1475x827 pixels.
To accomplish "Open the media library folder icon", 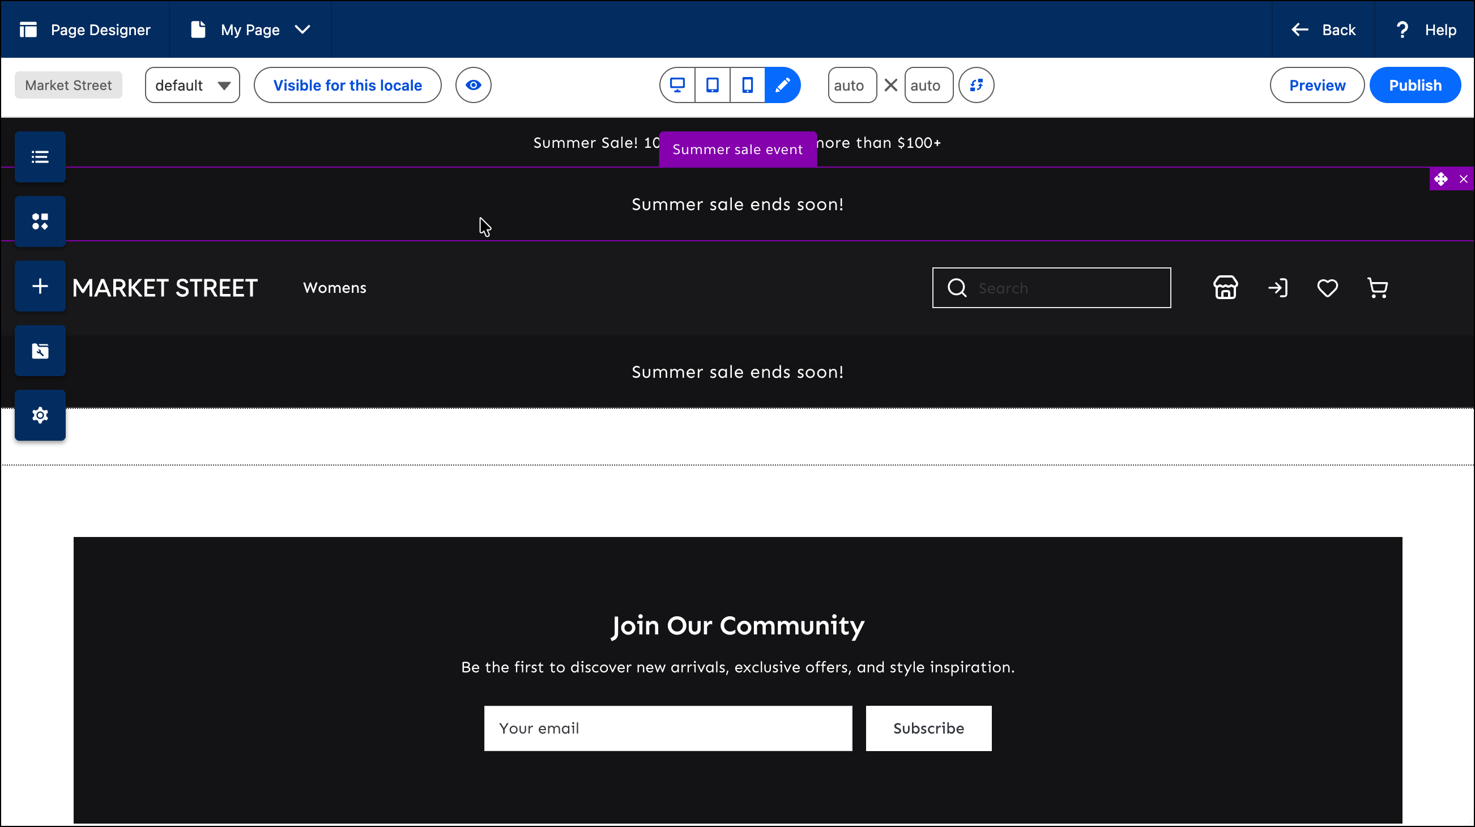I will (x=40, y=351).
